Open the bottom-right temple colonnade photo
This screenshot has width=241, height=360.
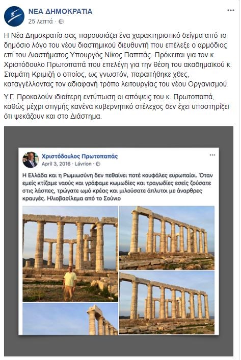pos(167,303)
